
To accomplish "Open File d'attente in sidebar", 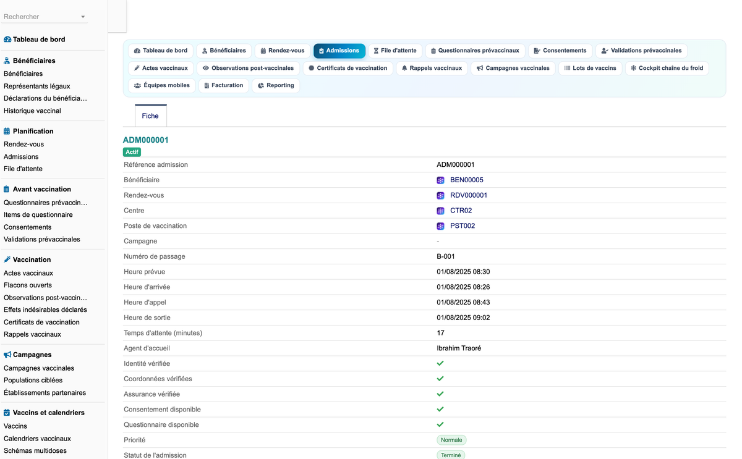I will point(23,169).
